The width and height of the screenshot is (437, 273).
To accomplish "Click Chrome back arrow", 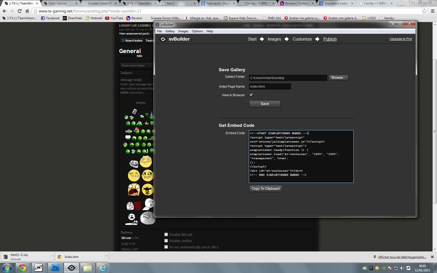I will click(4, 11).
